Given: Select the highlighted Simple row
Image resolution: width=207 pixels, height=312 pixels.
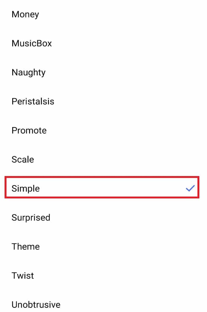Looking at the screenshot, I should click(x=101, y=189).
